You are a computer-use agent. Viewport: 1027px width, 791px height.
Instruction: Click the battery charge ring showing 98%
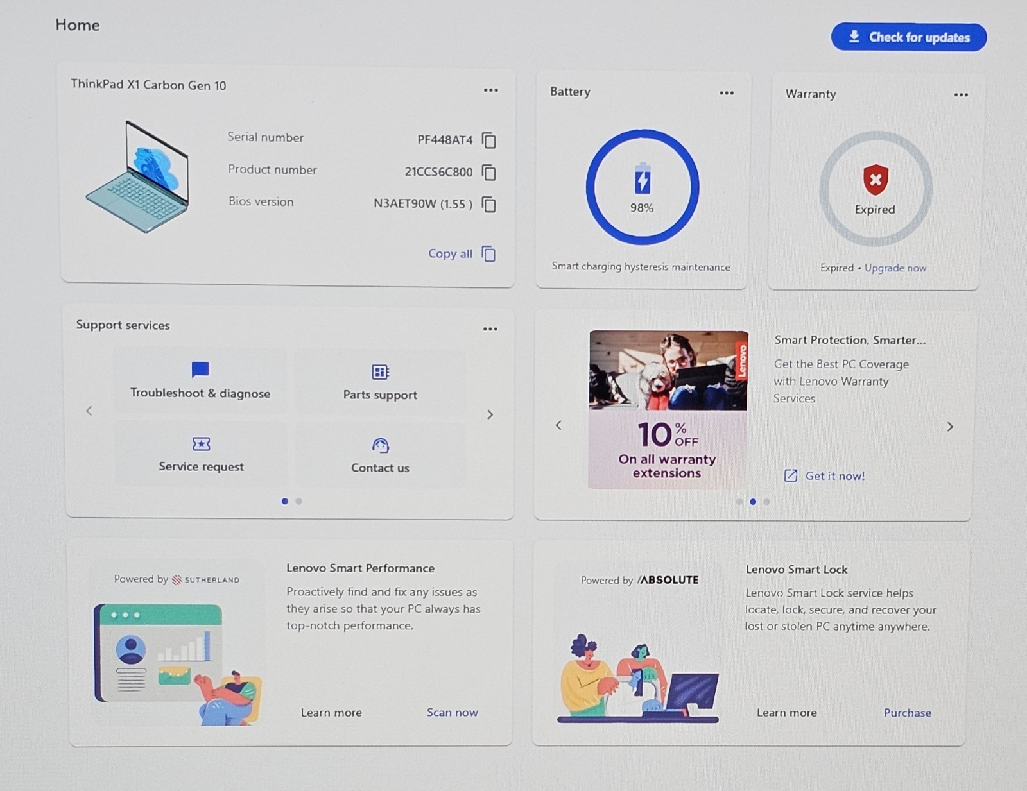pos(643,187)
